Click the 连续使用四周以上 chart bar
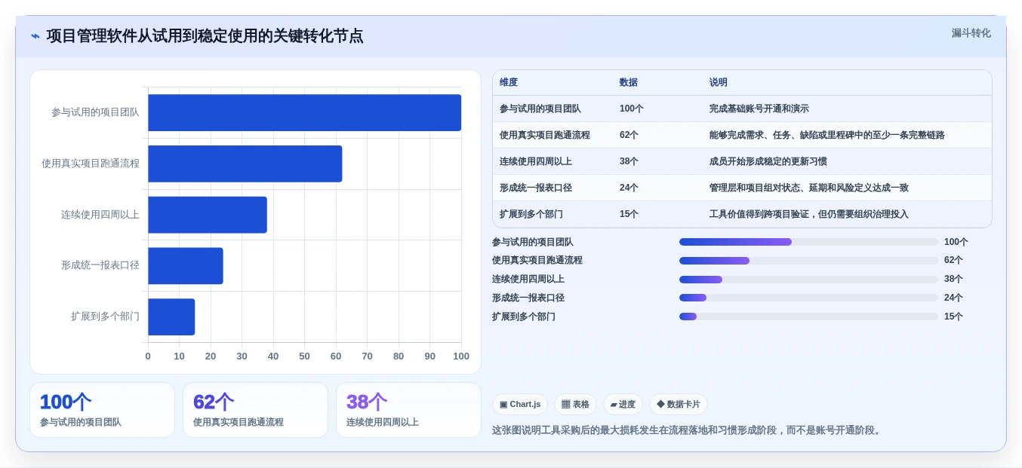The image size is (1022, 468). [x=208, y=215]
